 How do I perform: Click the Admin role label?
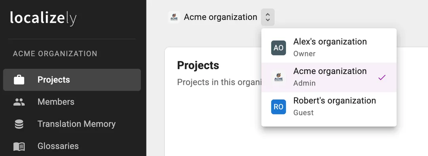pyautogui.click(x=304, y=83)
